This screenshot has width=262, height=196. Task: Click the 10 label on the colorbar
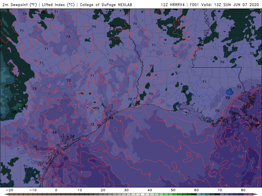[x=80, y=190]
